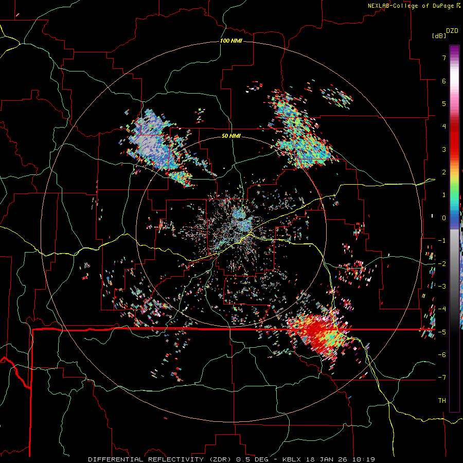Click the [dB] units label
The height and width of the screenshot is (463, 463).
point(439,35)
